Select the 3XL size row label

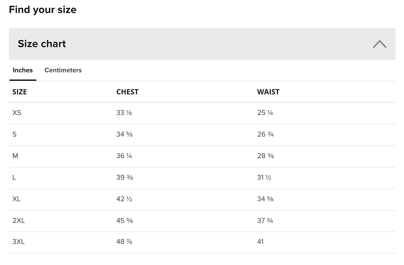(19, 242)
